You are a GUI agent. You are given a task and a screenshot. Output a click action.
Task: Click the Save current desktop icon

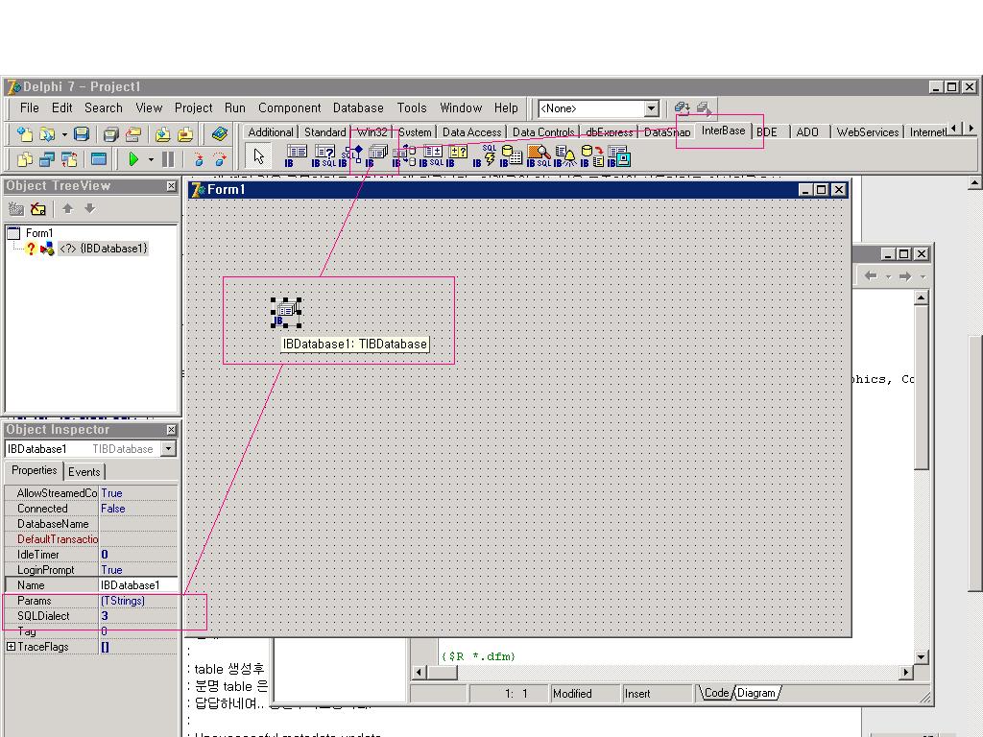point(682,108)
